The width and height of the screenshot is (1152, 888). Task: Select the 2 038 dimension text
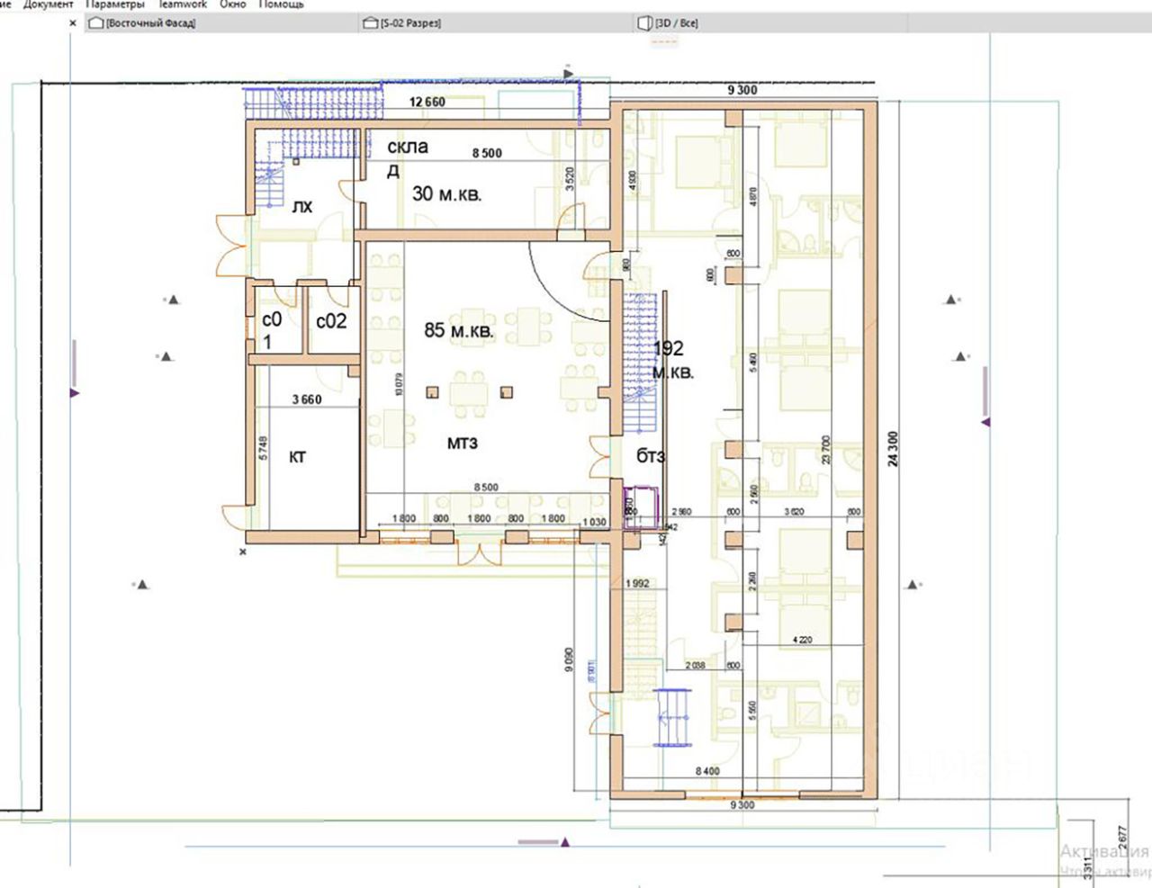coord(694,666)
